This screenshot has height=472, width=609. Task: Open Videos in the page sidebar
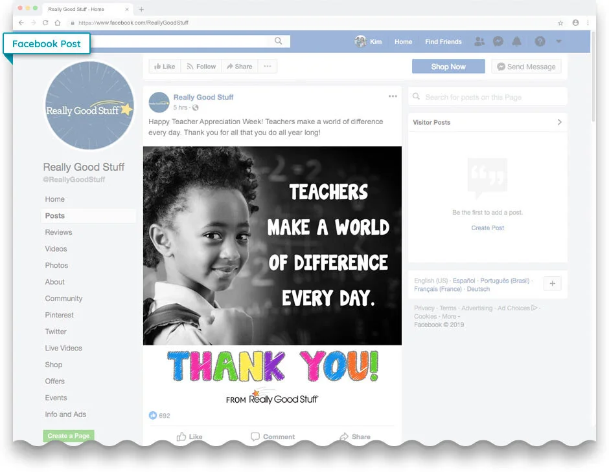pos(56,249)
